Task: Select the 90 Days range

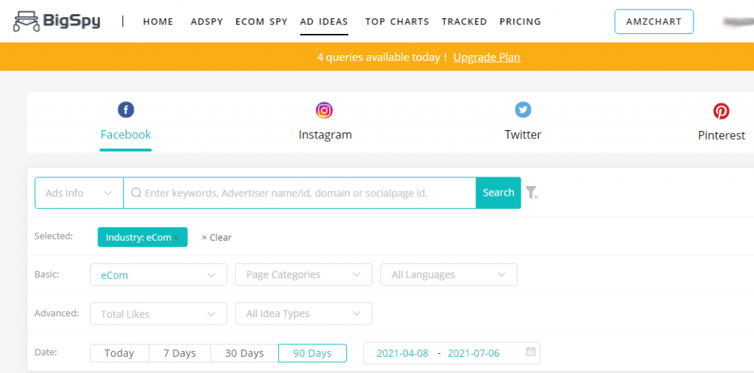Action: (x=312, y=353)
